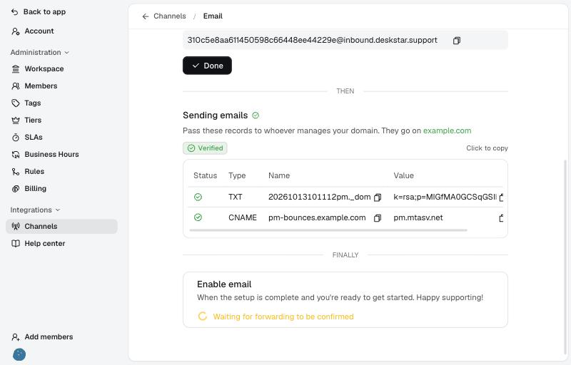The width and height of the screenshot is (571, 365).
Task: Click the Rules branch icon
Action: coord(16,172)
